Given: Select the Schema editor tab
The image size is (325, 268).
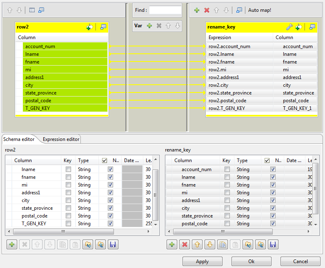Looking at the screenshot, I should (19, 139).
